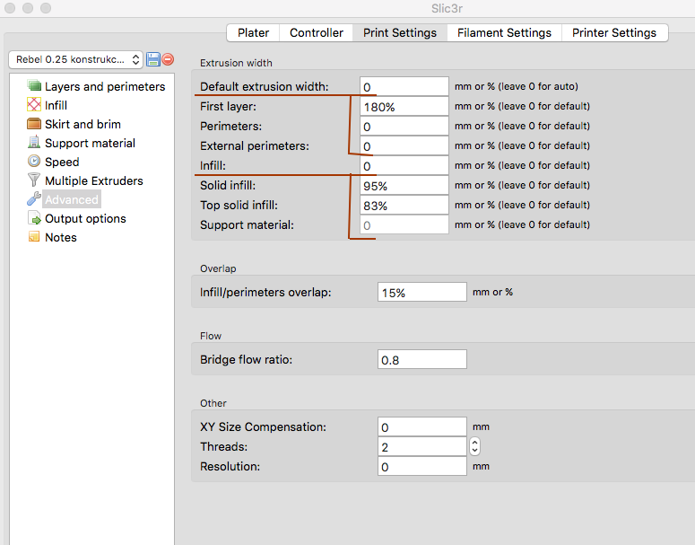This screenshot has width=695, height=545.
Task: Open the Speed settings page
Action: pyautogui.click(x=62, y=162)
